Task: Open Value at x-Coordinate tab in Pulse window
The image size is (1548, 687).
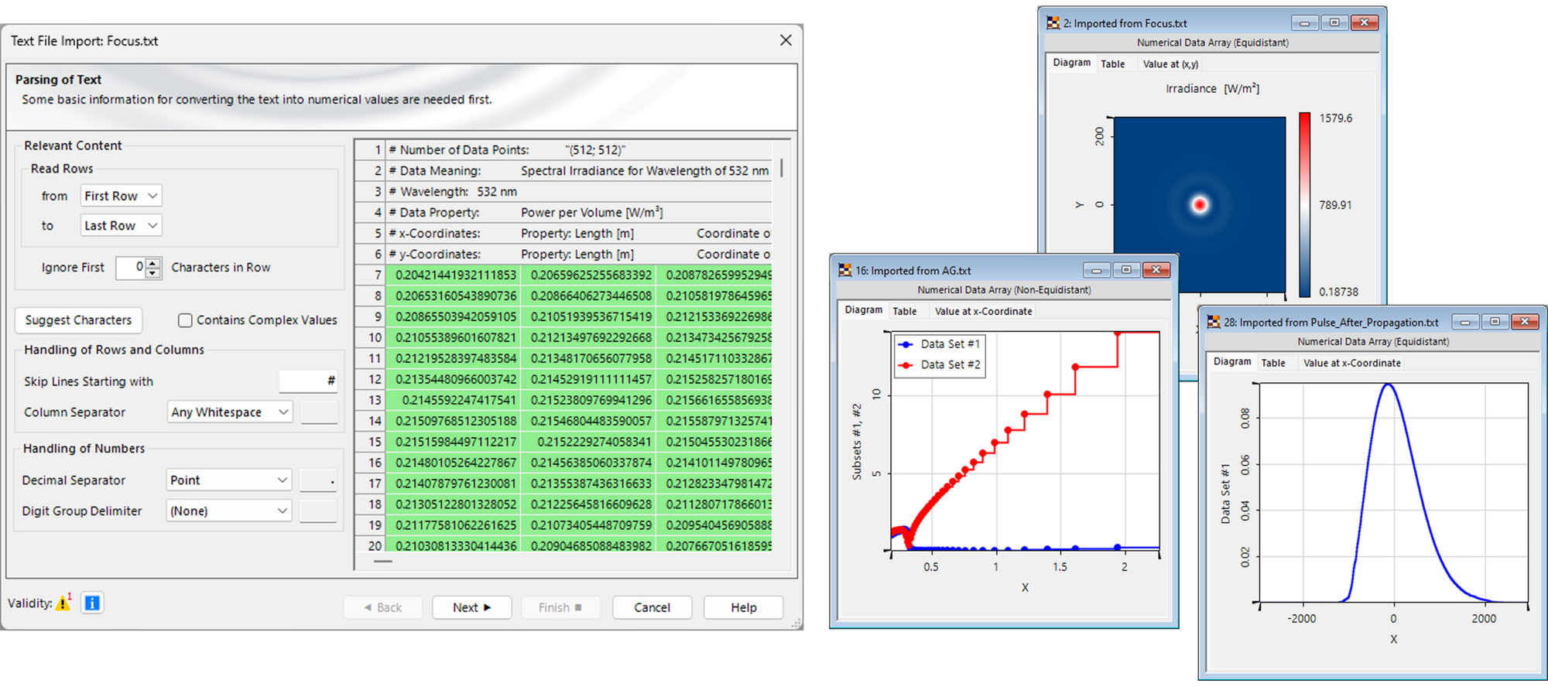Action: 1351,363
